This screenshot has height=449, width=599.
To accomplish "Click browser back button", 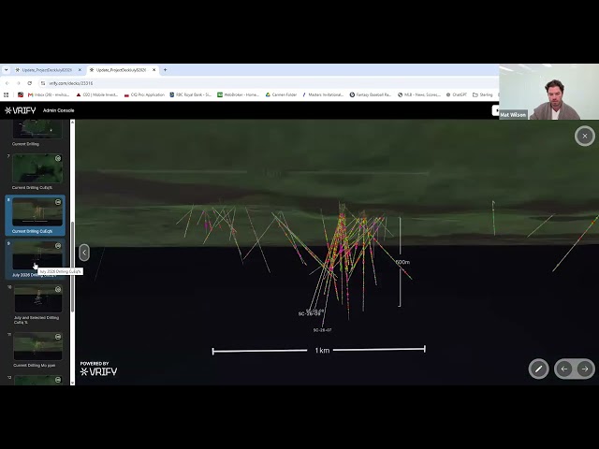I will point(7,83).
